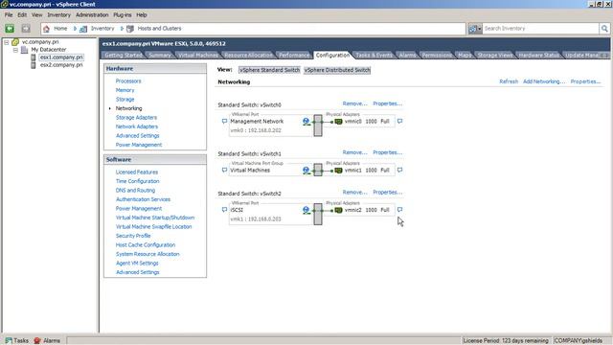Click the vmnic0 info bubble icon
This screenshot has width=613, height=345.
click(x=399, y=122)
